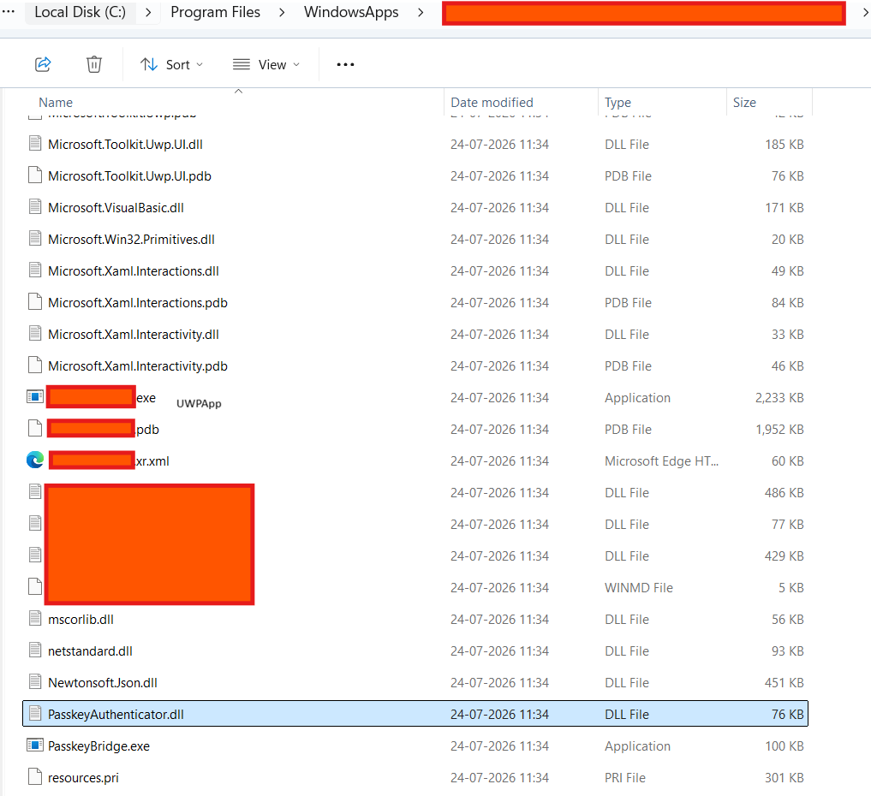Click the 1,952 KB size cell
871x796 pixels.
coord(779,430)
